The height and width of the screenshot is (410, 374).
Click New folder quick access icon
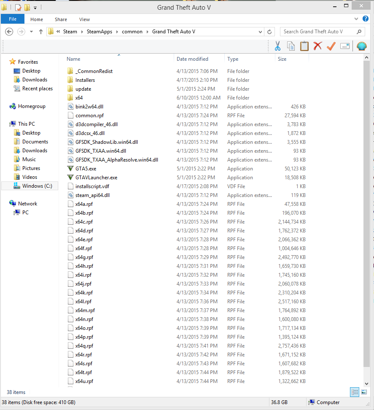27,8
